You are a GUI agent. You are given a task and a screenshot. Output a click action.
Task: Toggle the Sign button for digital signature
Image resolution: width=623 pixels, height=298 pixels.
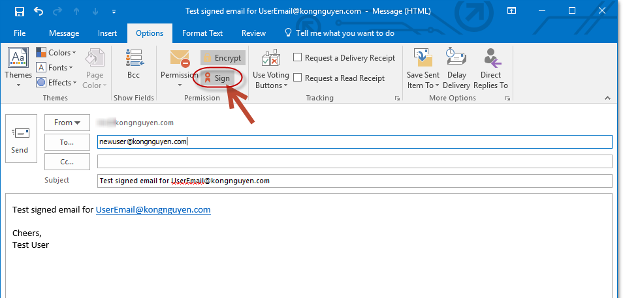[x=217, y=78]
